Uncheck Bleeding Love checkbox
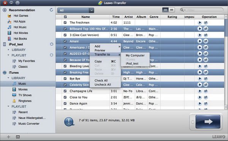Screen dimensions: 228x141 [65, 66]
